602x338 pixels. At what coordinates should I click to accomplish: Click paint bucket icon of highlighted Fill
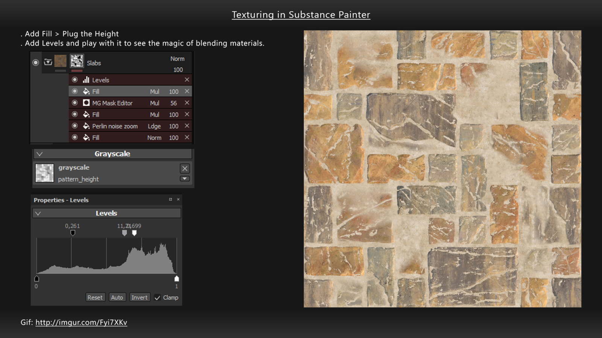click(x=86, y=91)
